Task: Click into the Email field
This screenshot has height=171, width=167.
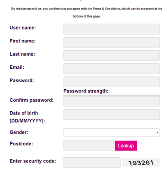Action: [x=112, y=69]
